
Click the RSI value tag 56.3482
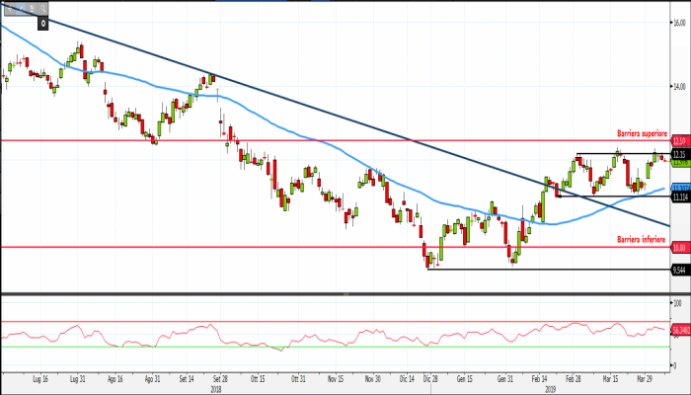[x=679, y=329]
